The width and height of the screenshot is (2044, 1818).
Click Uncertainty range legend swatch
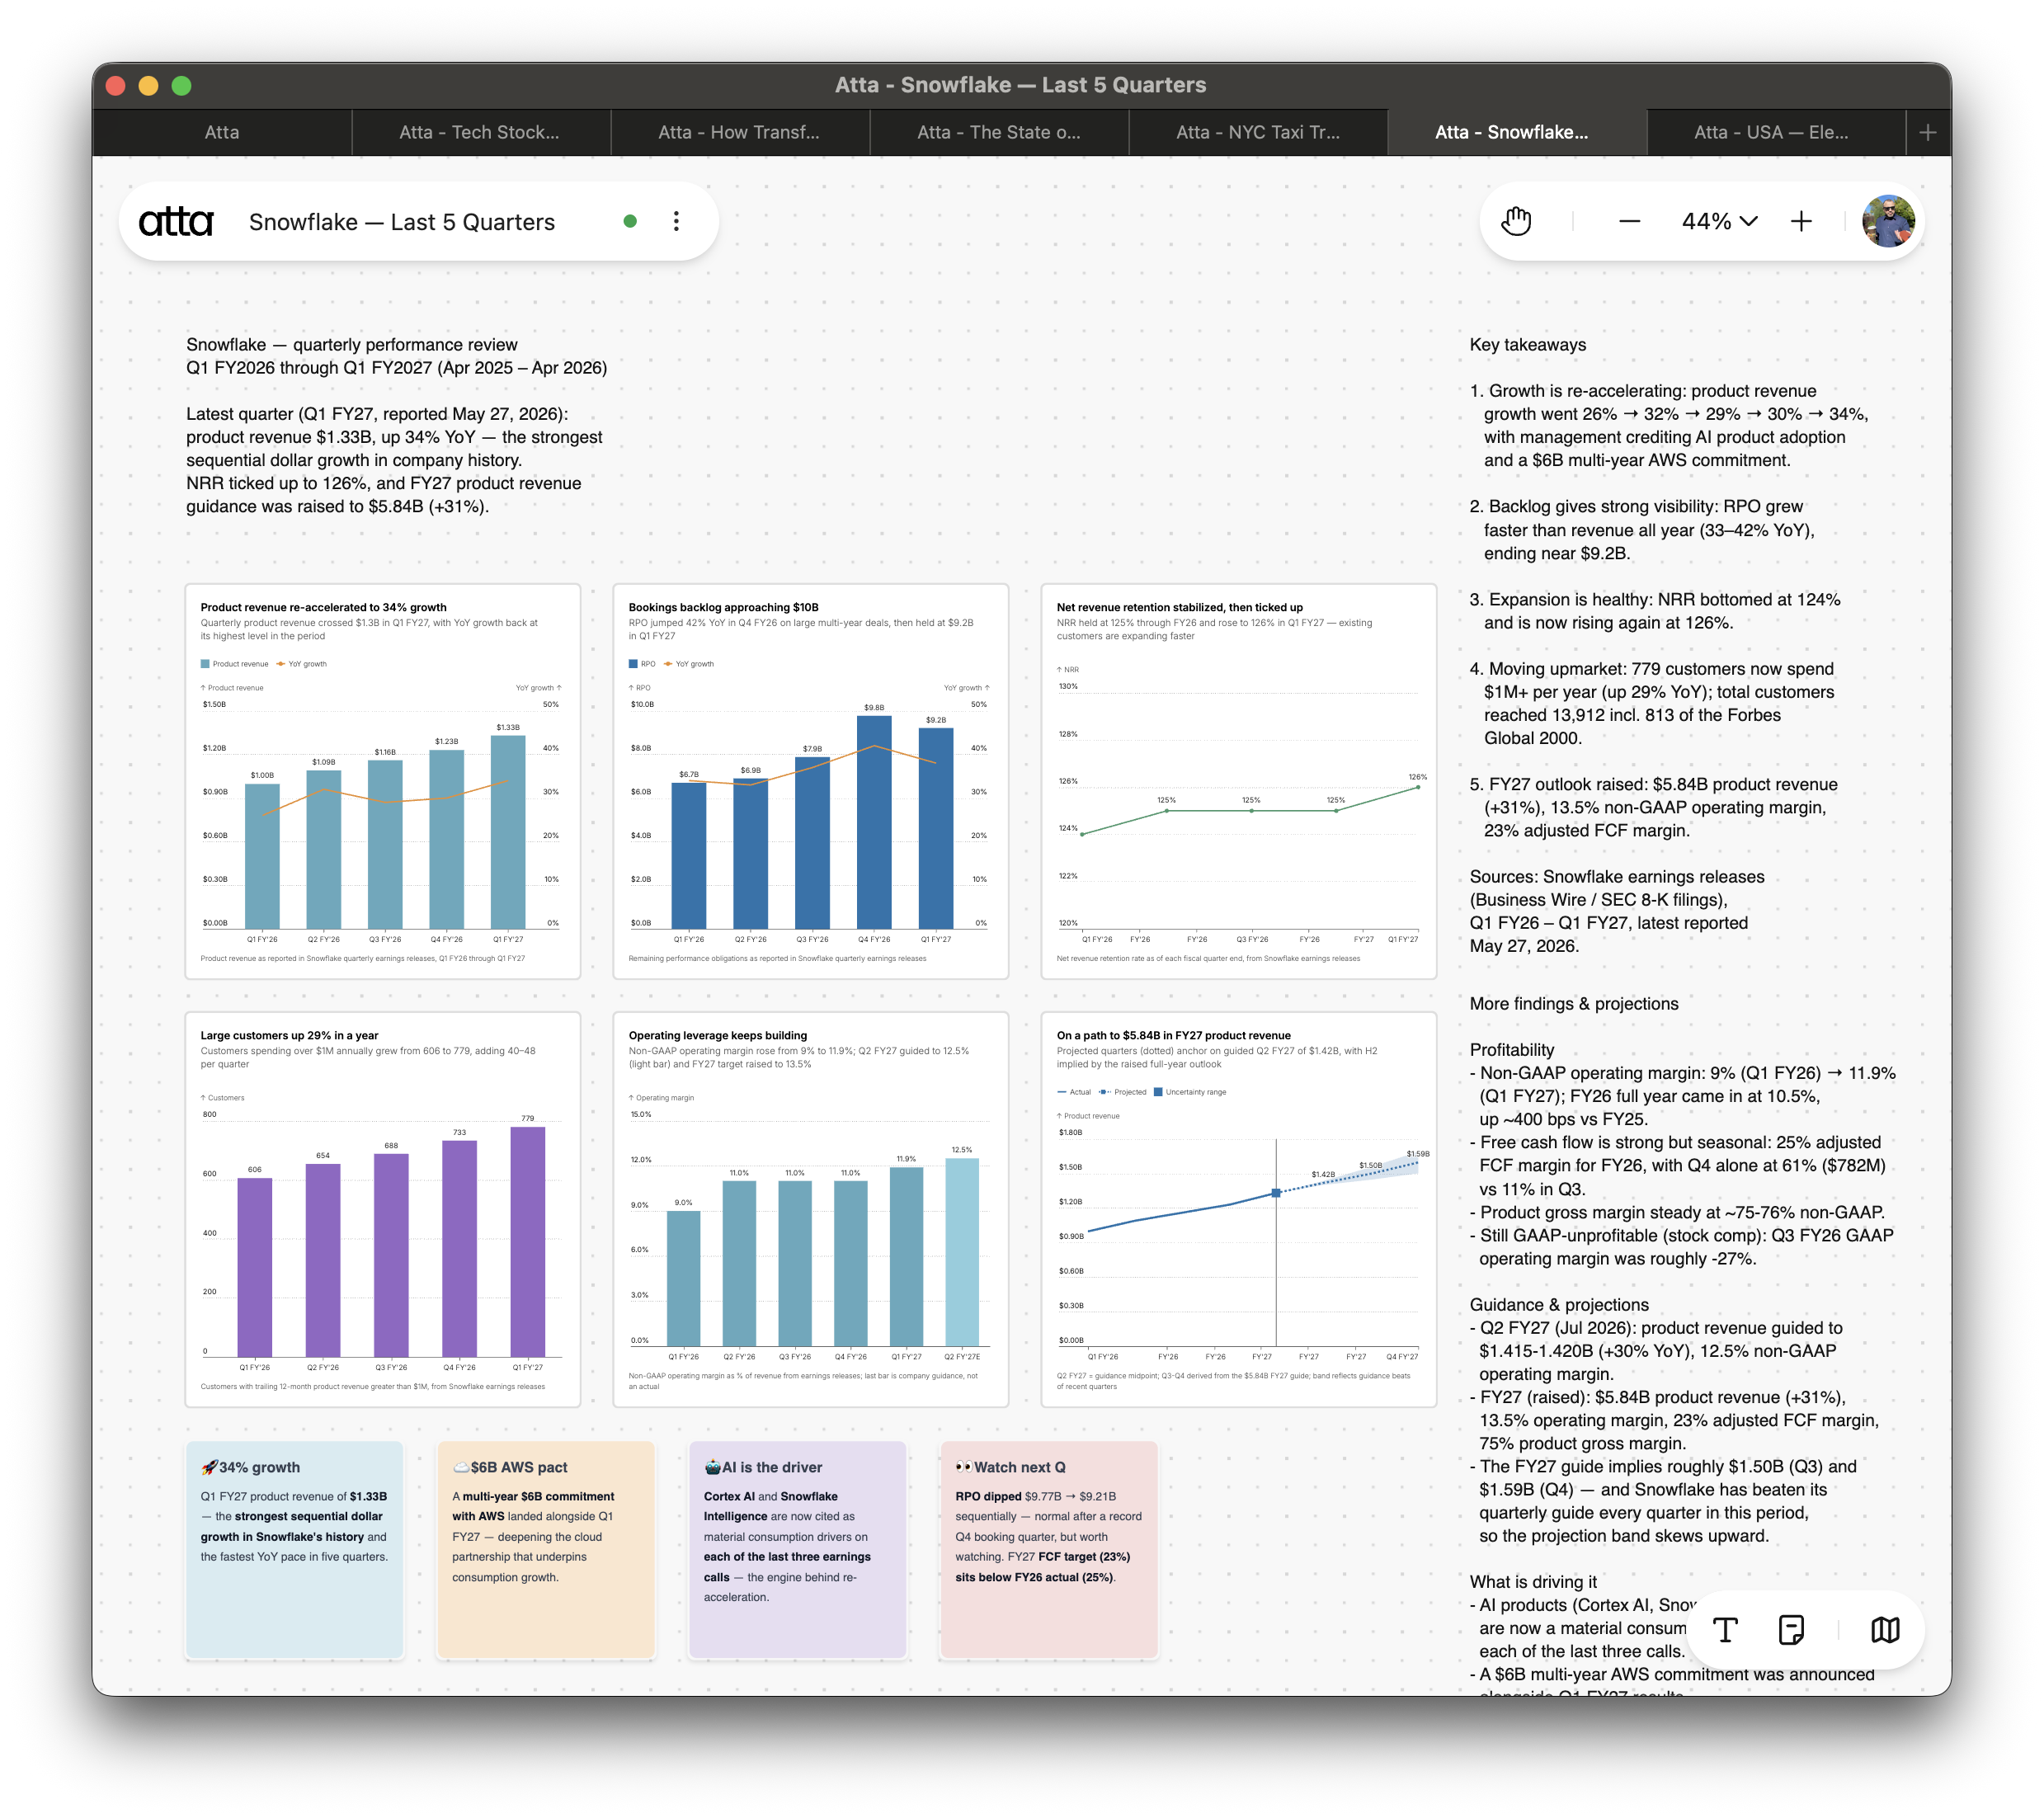pos(1158,1092)
